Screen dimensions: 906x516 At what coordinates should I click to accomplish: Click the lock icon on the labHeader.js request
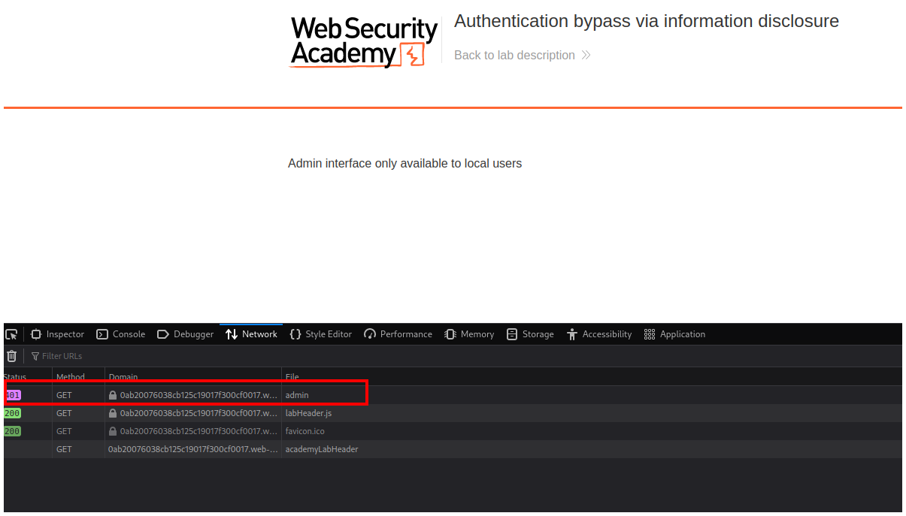pyautogui.click(x=113, y=413)
